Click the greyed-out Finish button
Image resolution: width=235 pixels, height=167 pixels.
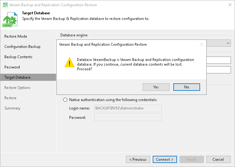click(x=192, y=159)
